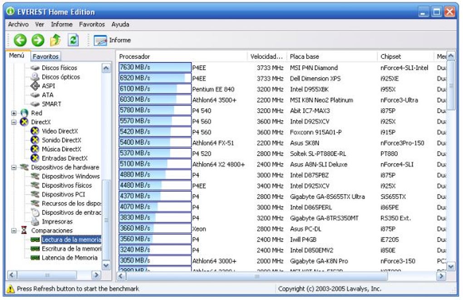Open the Informe report button
This screenshot has width=463, height=300.
tap(112, 40)
